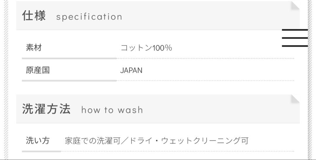Click the 仕様 heading text
Viewport: 316px width, 160px height.
34,15
